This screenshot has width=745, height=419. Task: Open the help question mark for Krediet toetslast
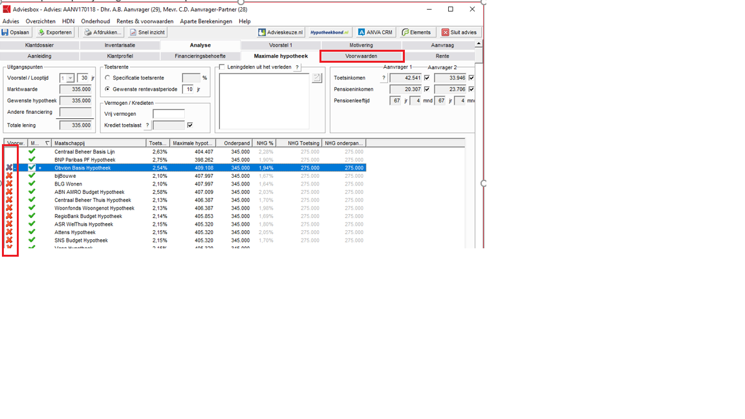147,125
